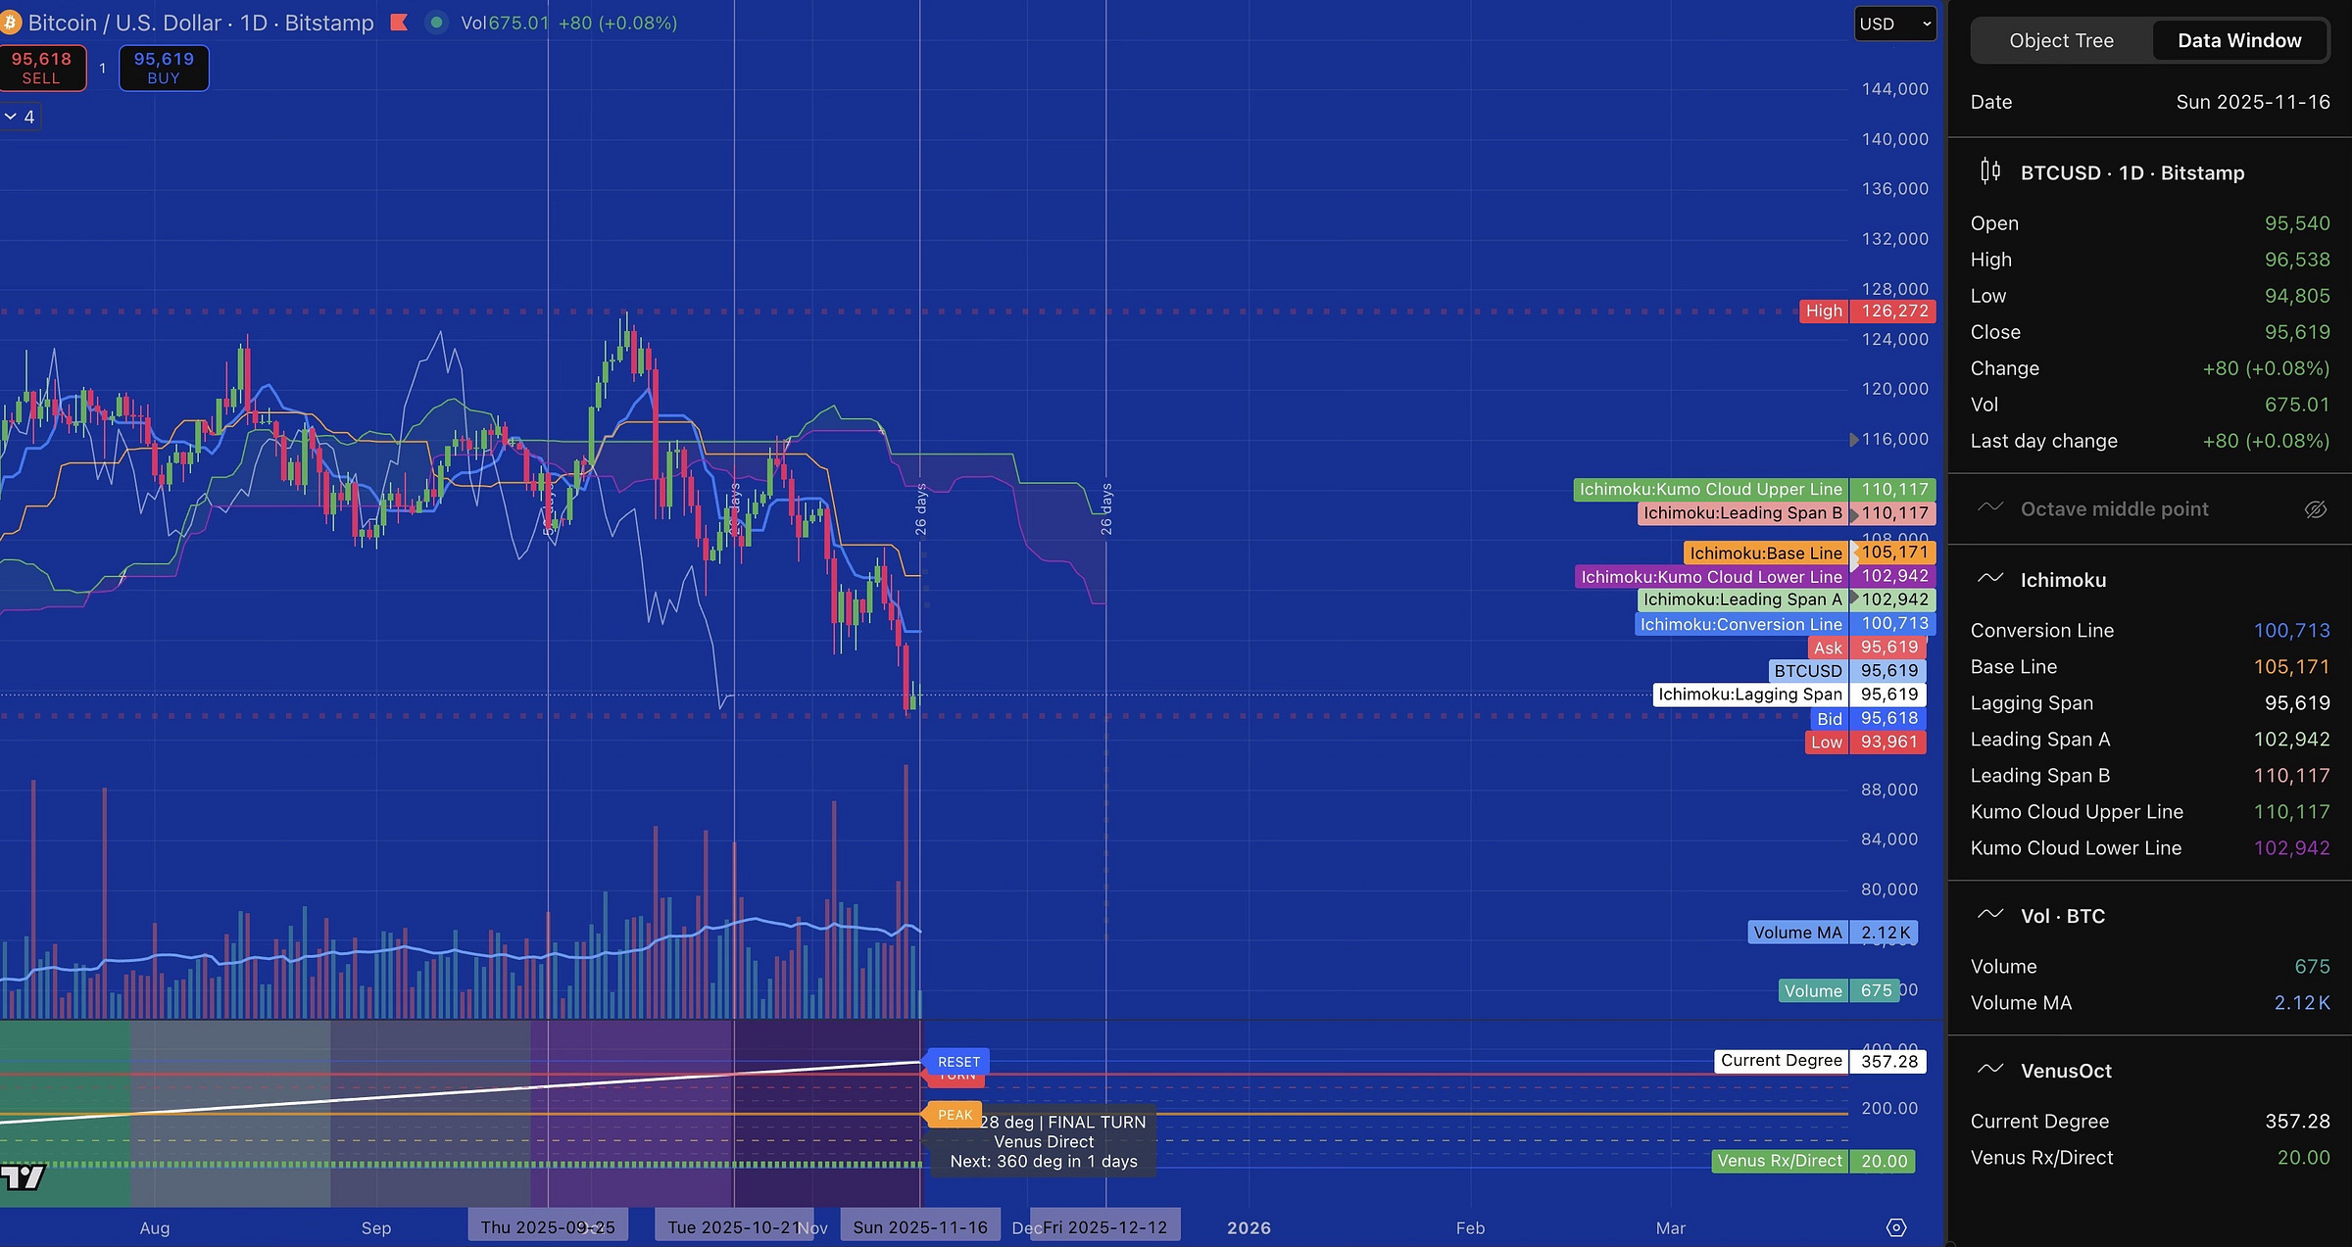Image resolution: width=2352 pixels, height=1247 pixels.
Task: Click the red flag icon beside Bitstamp
Action: 399,23
